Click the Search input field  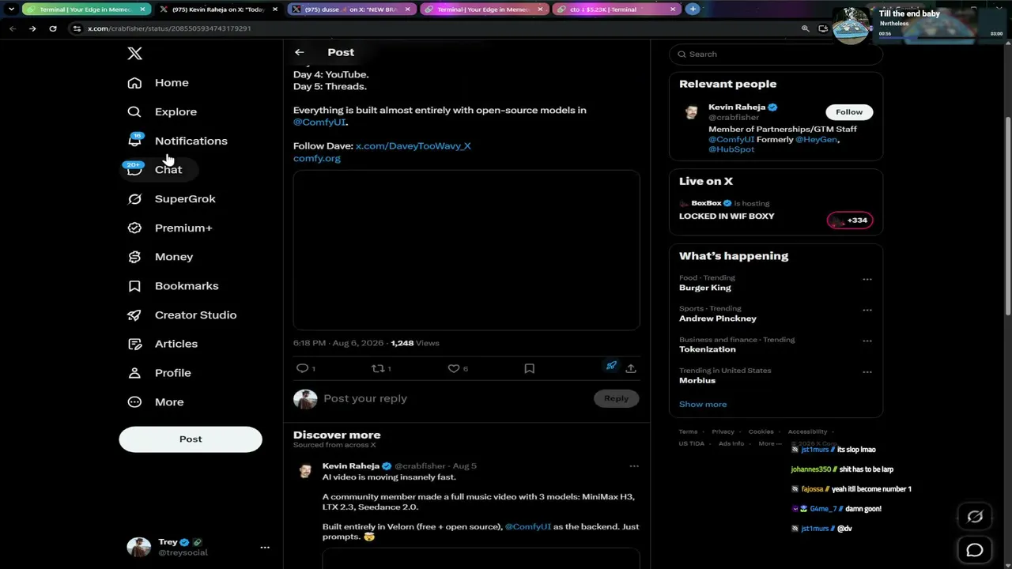tap(776, 55)
